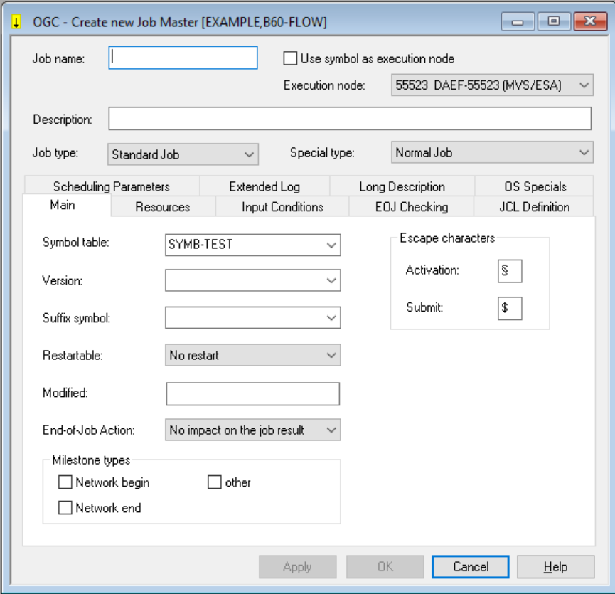Focus the Description text box
Image resolution: width=615 pixels, height=594 pixels.
point(349,119)
